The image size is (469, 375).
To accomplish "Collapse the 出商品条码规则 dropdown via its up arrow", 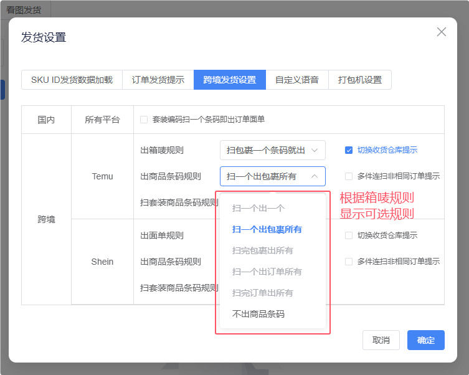I will click(x=315, y=176).
